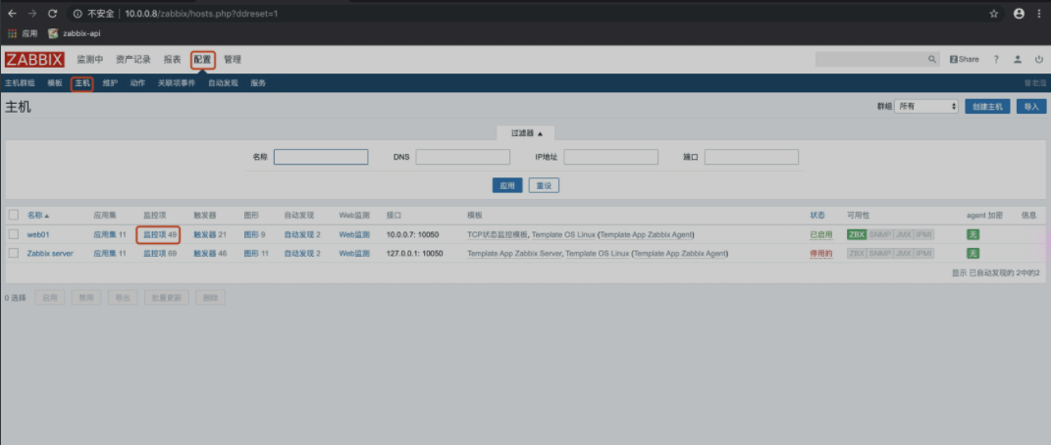Click the SNMP availability badge for web01
Screen dimensions: 1051x445
tap(880, 235)
